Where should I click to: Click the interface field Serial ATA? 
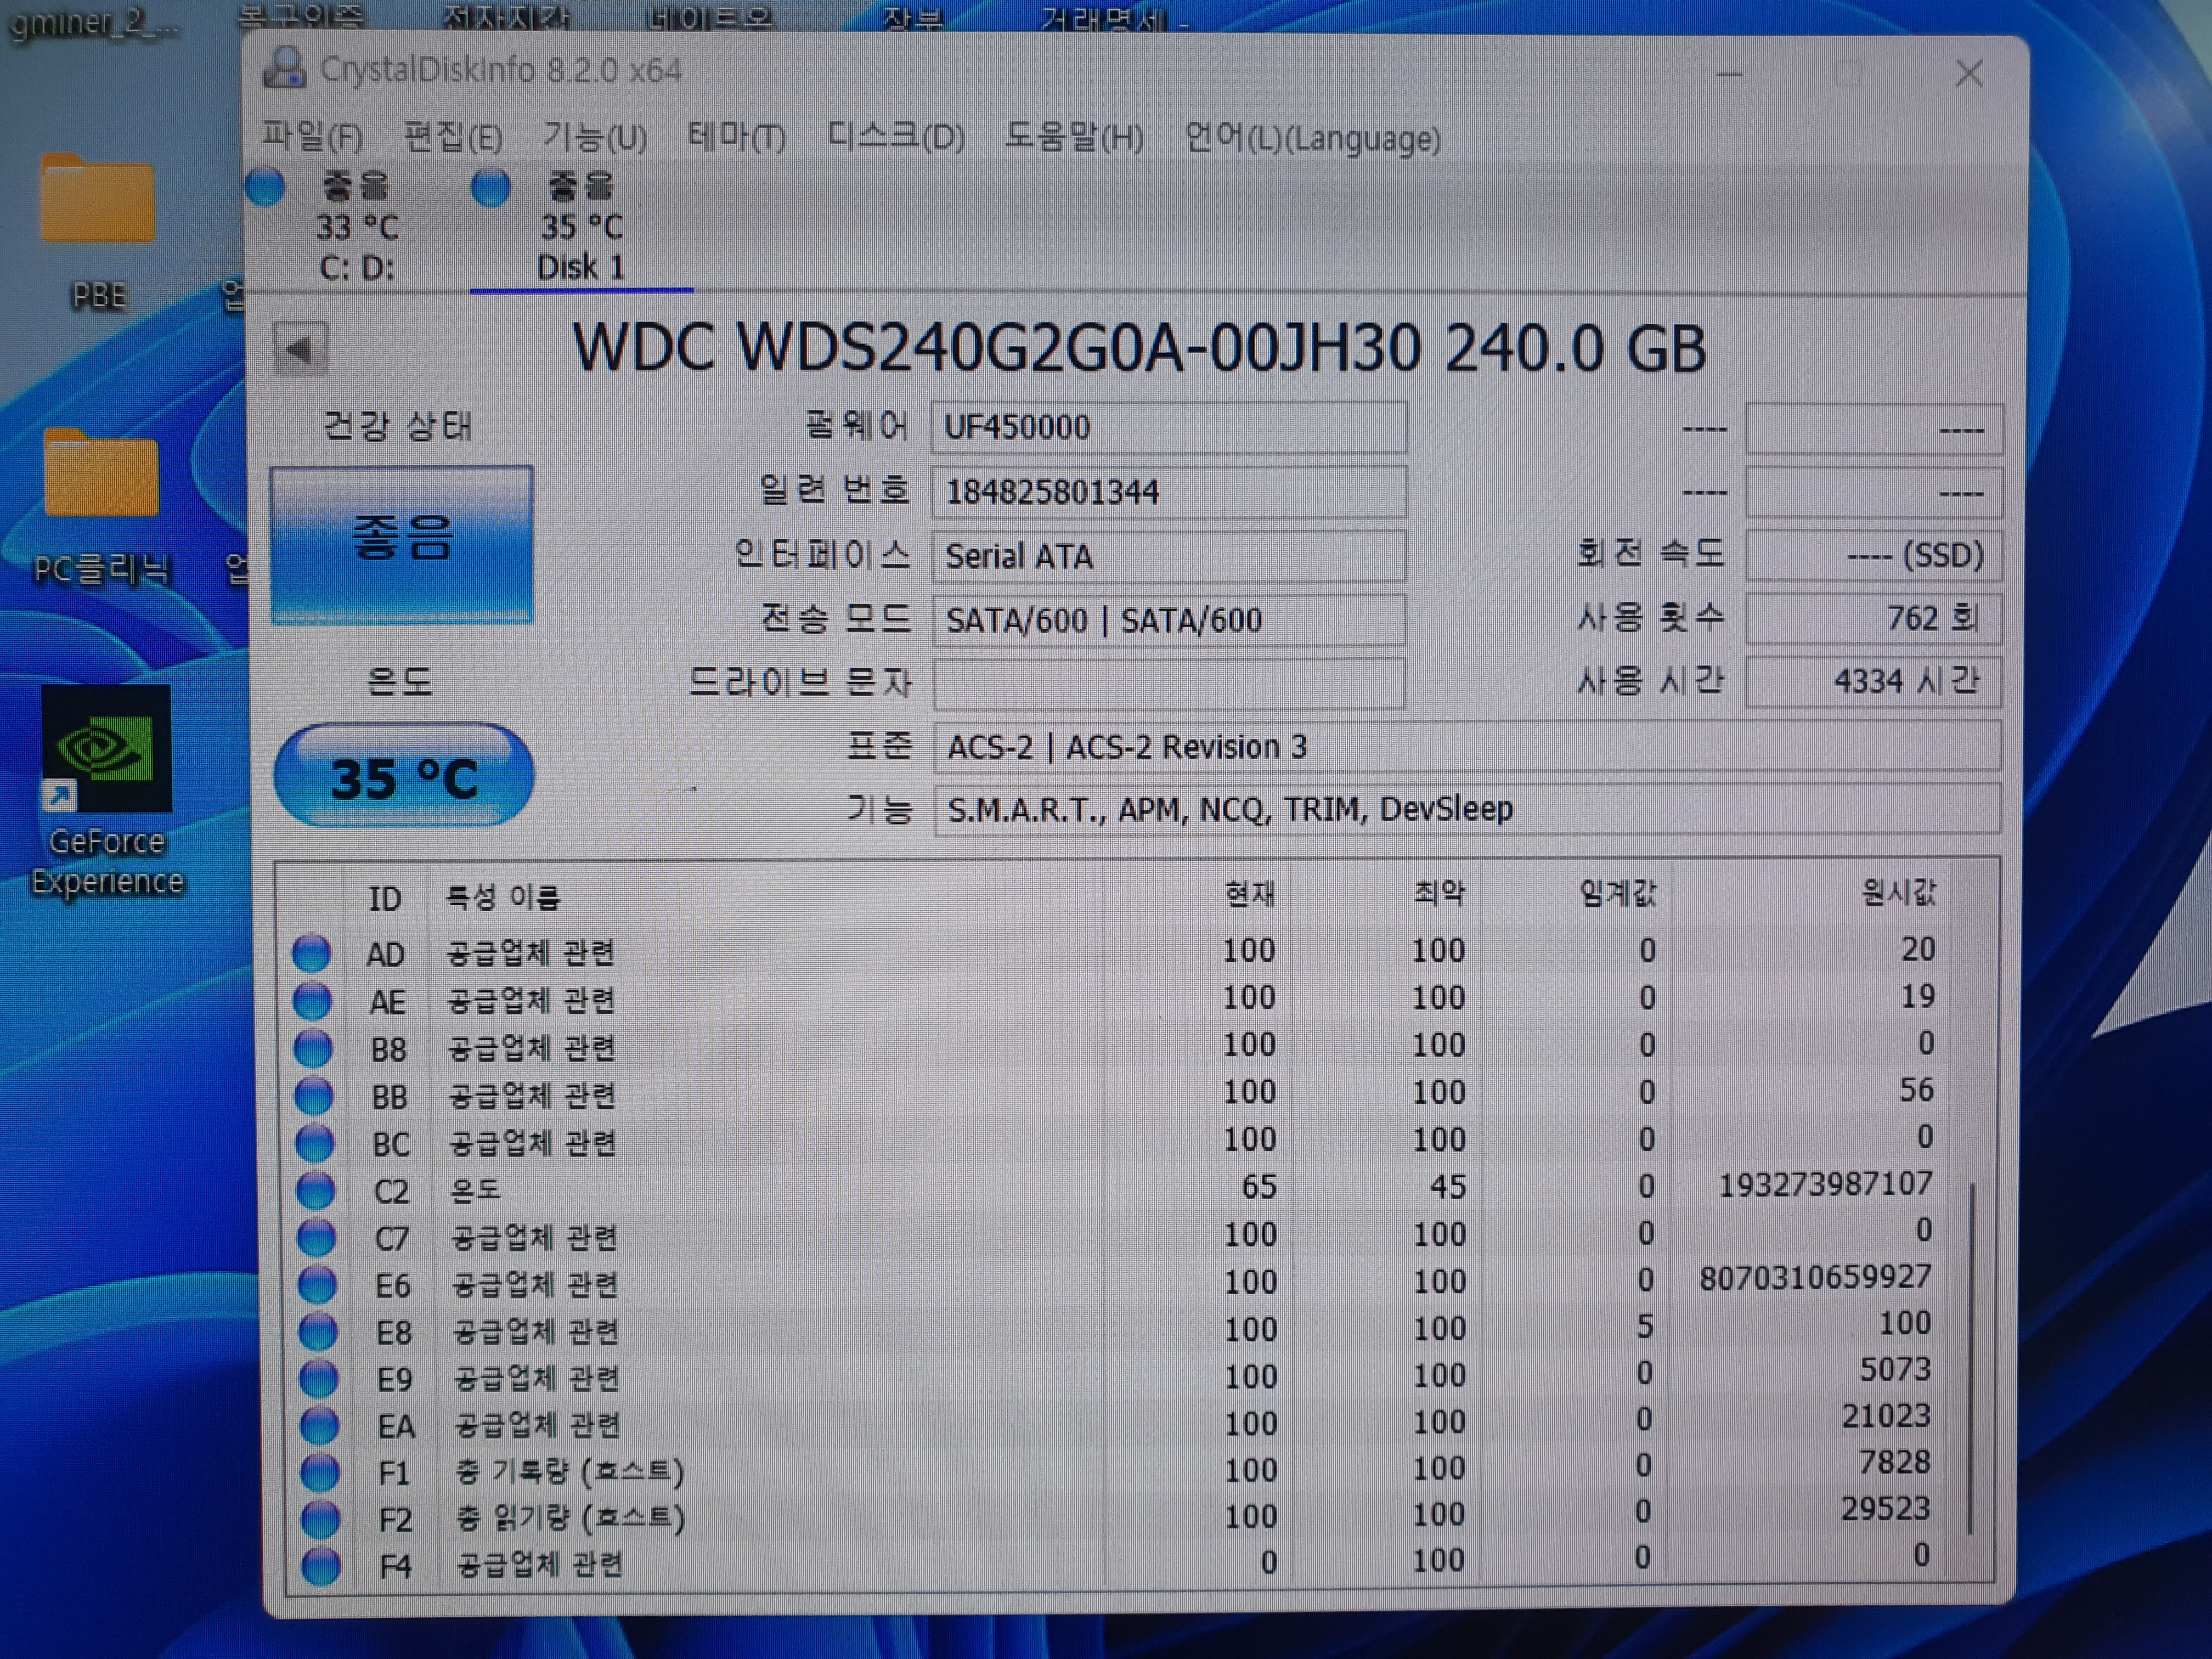click(1169, 556)
